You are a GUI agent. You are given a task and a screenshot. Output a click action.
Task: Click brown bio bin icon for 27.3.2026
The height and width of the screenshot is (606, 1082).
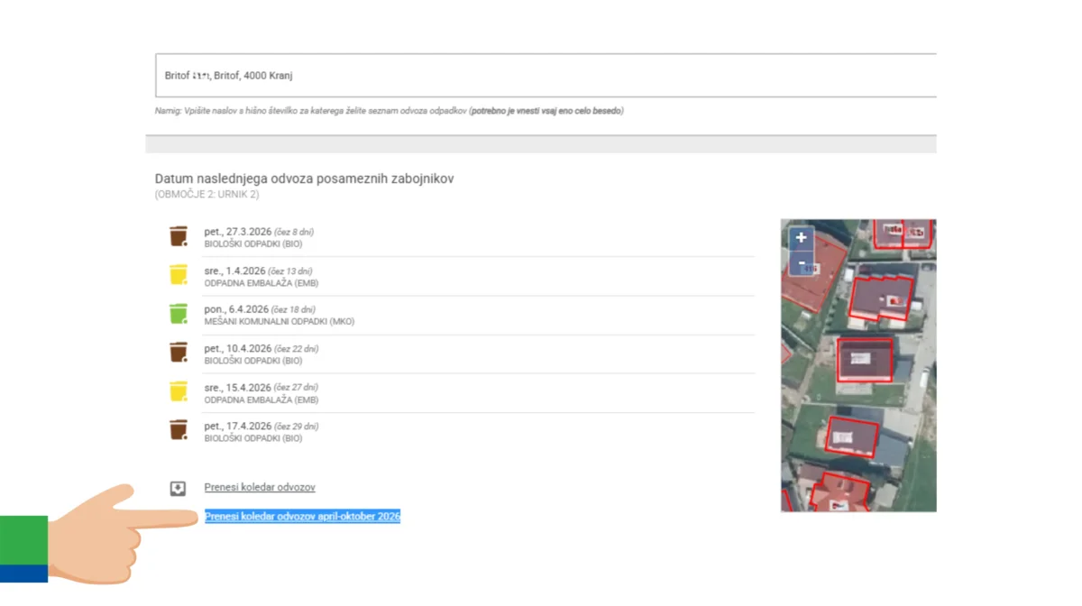[179, 236]
